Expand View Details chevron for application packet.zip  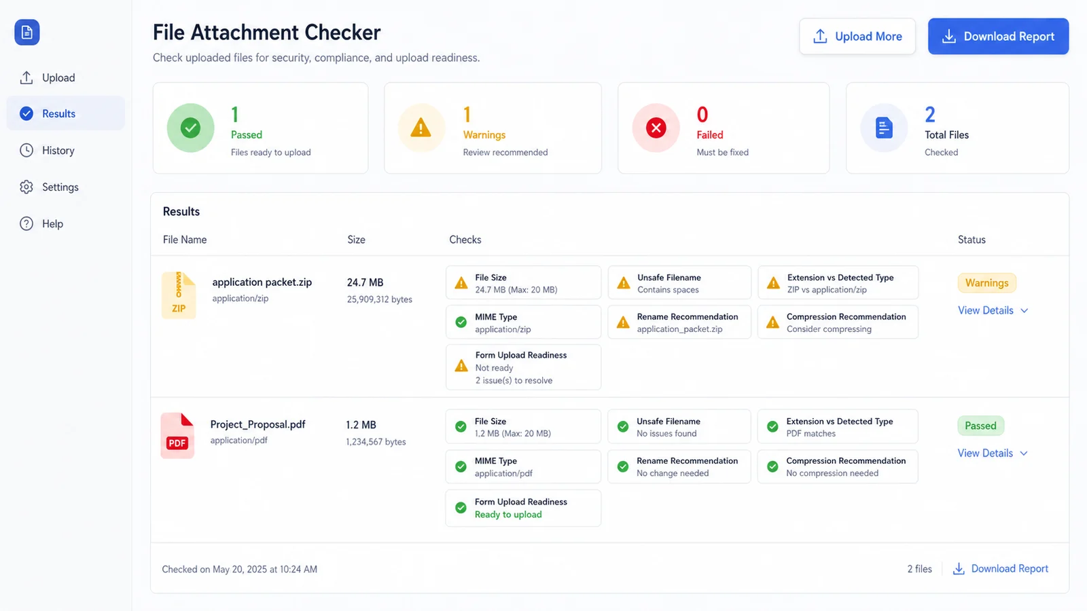point(1024,310)
